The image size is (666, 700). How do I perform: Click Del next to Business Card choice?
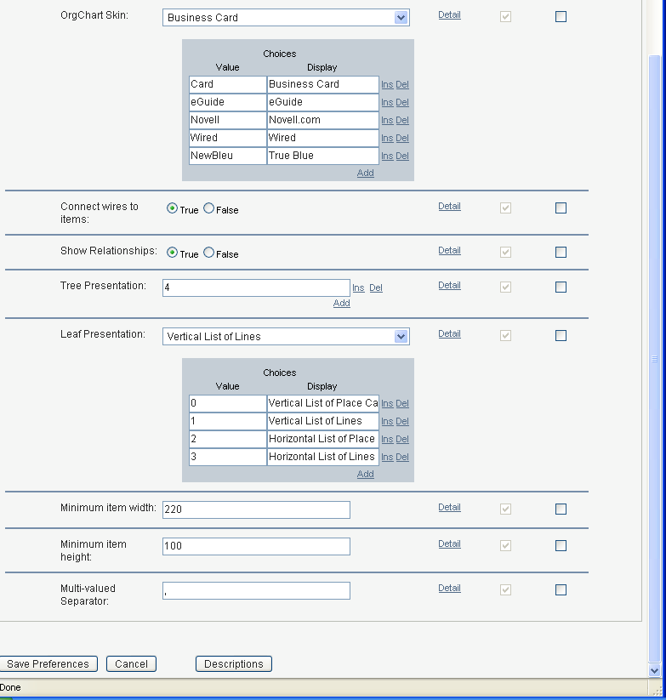coord(402,84)
